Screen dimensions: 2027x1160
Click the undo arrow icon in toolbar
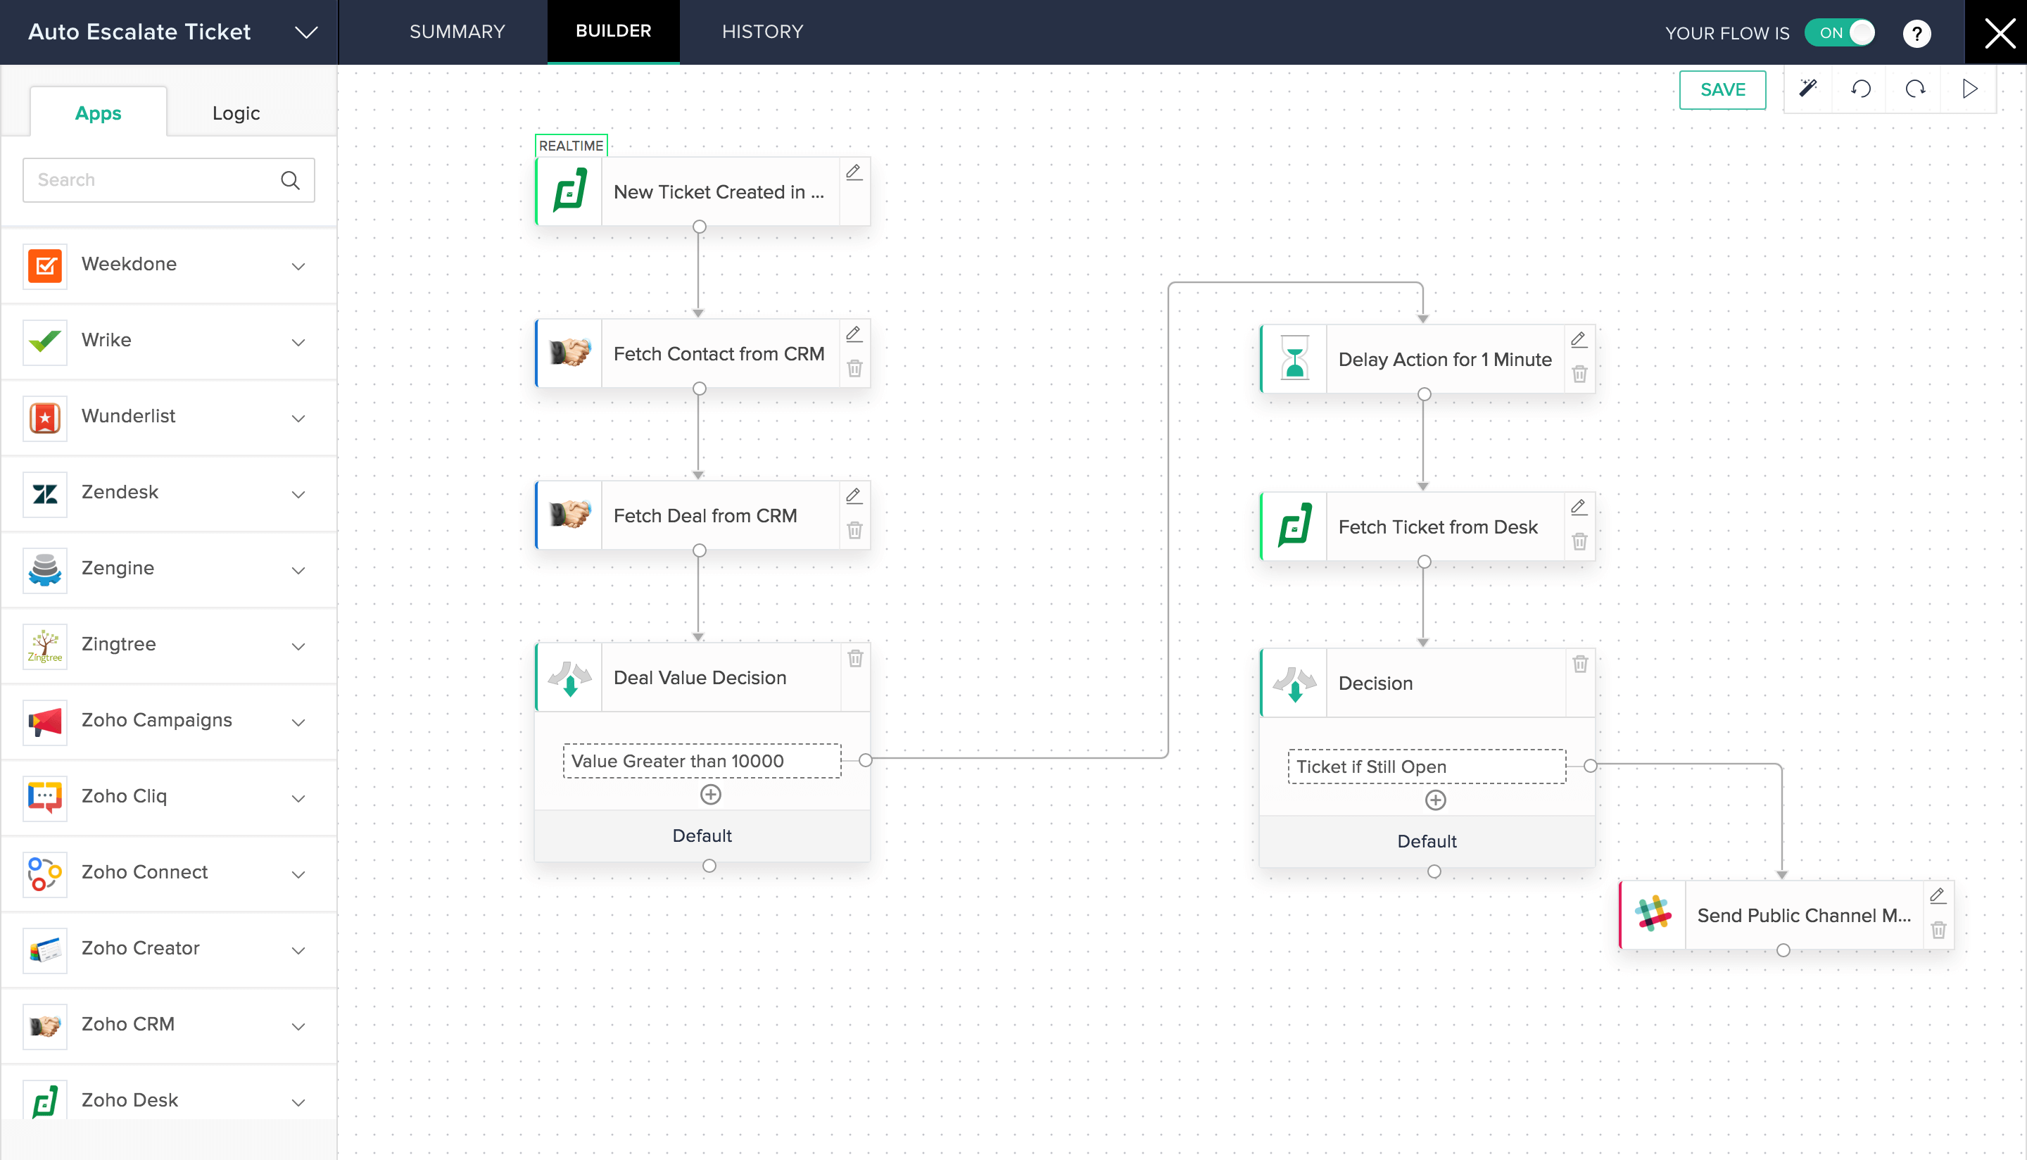(x=1862, y=91)
